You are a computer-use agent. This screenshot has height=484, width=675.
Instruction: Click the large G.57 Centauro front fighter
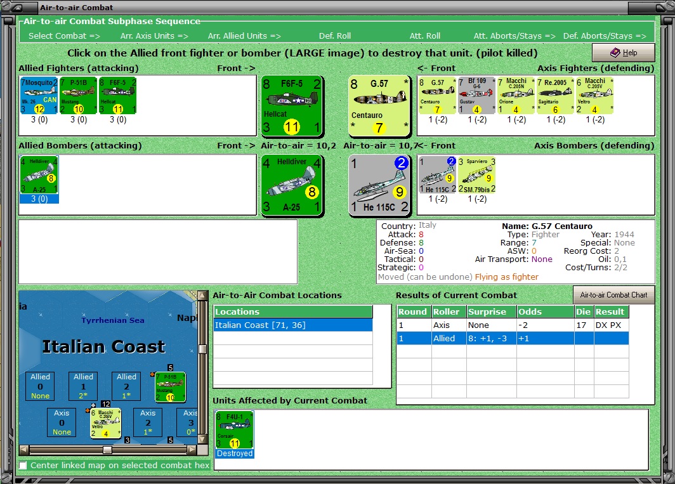coord(379,106)
